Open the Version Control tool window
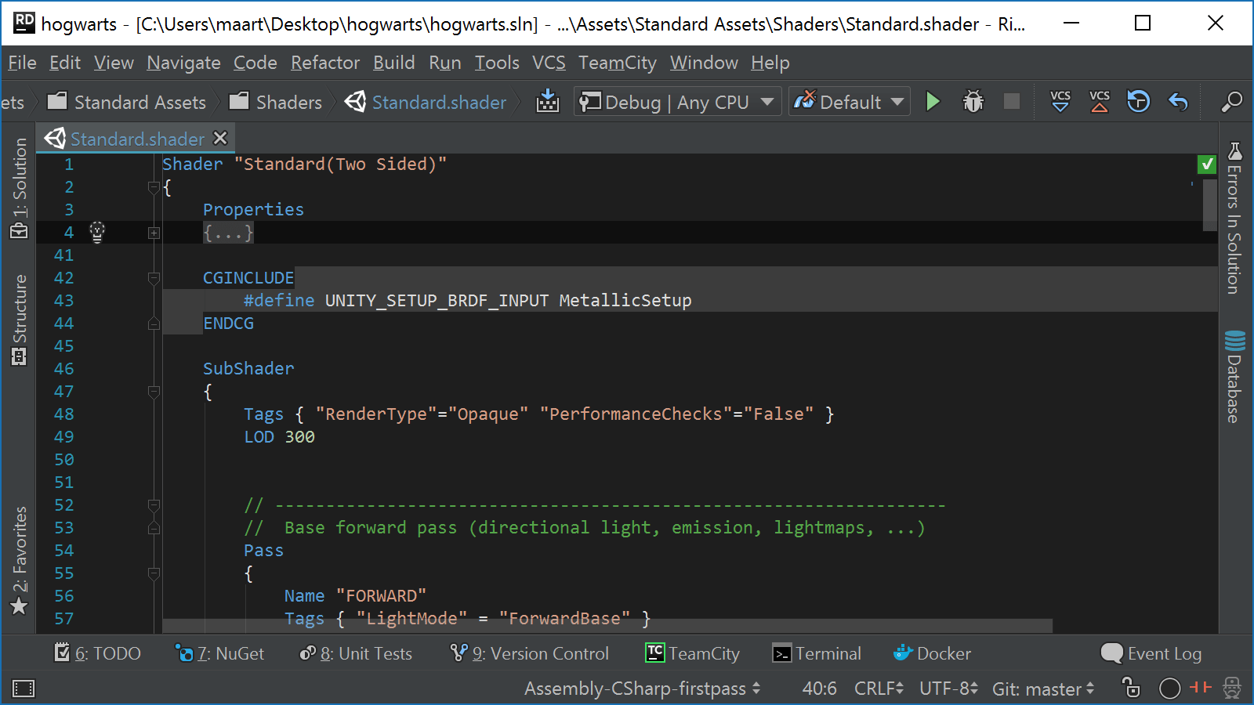This screenshot has width=1254, height=705. (x=530, y=653)
